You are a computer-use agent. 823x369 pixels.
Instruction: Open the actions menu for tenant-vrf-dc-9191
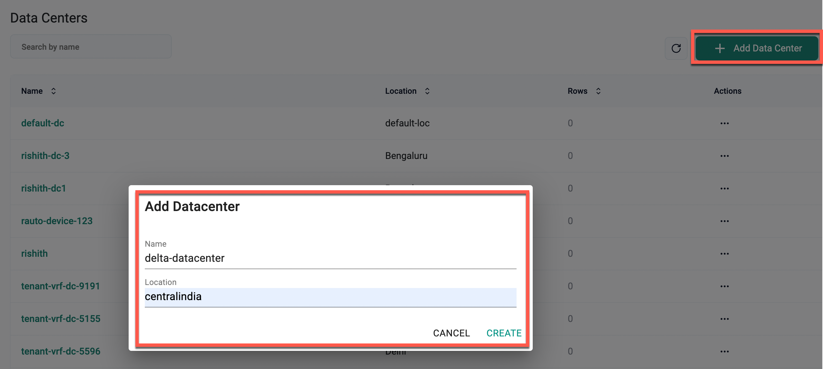click(x=725, y=286)
